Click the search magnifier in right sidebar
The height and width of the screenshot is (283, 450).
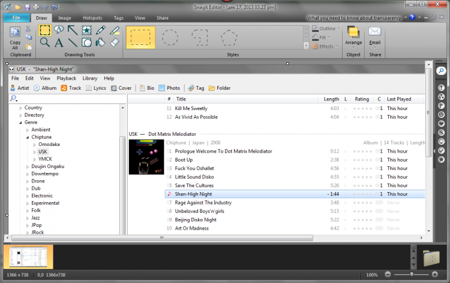(441, 71)
